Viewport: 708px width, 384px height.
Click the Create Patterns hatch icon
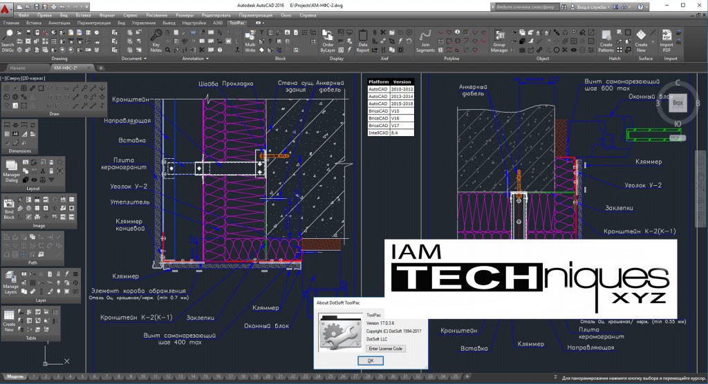point(606,35)
